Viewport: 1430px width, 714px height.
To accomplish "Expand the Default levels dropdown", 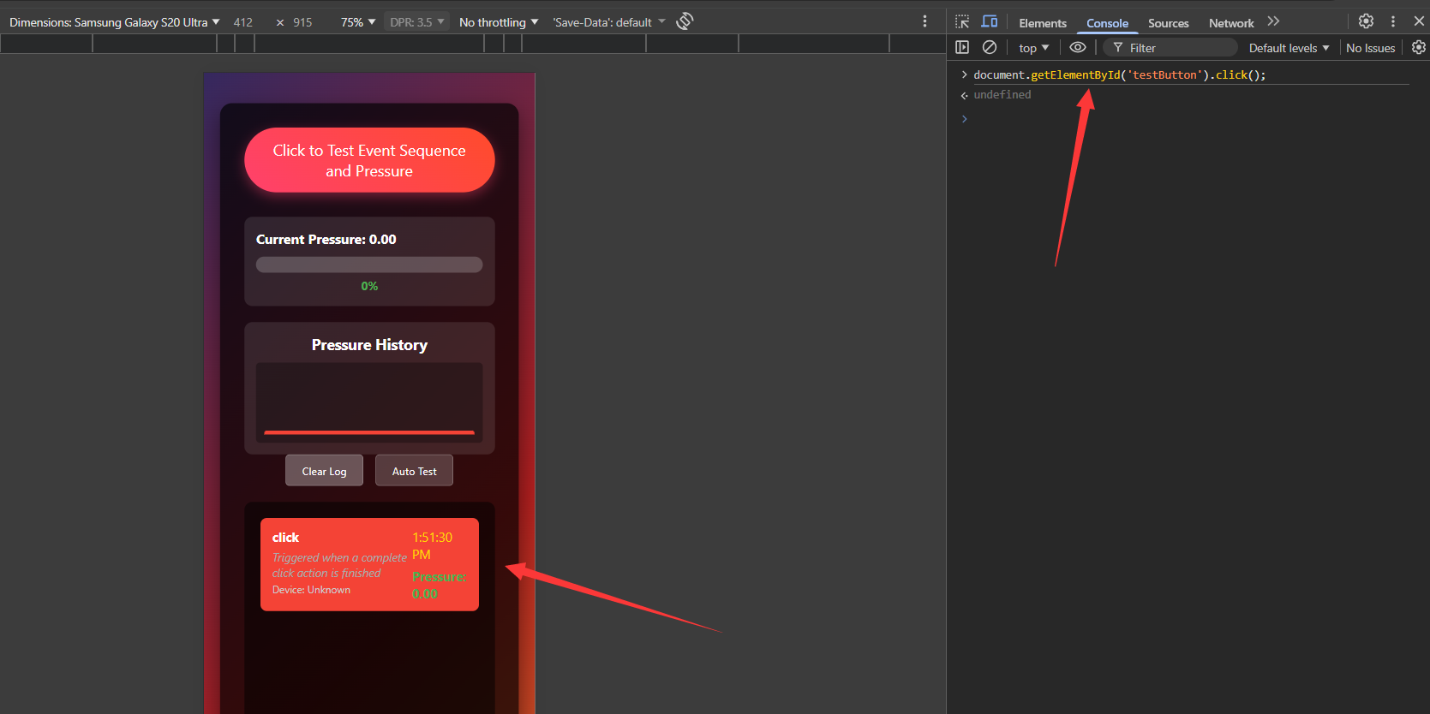I will (x=1289, y=48).
